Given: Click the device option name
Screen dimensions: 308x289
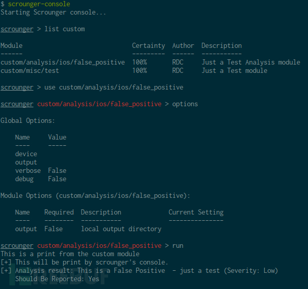Looking at the screenshot, I should [x=26, y=154].
